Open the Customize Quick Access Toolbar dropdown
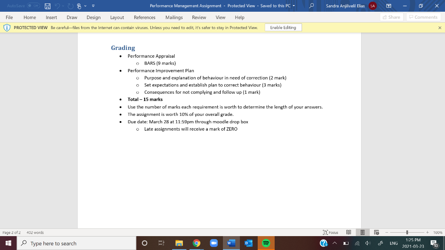445x250 pixels. pyautogui.click(x=93, y=6)
